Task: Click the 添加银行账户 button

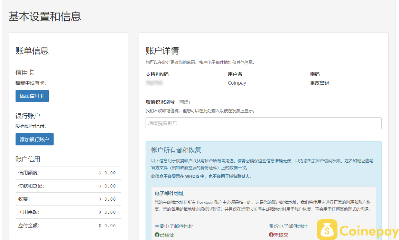Action: tap(34, 139)
